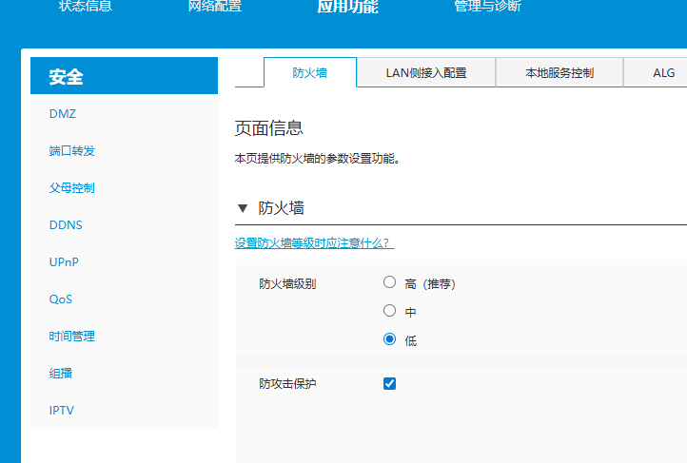Open 端口转发 in the sidebar
Image resolution: width=687 pixels, height=463 pixels.
[x=72, y=151]
